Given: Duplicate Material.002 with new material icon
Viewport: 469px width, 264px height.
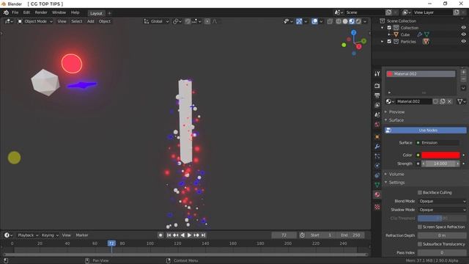Looking at the screenshot, I should pyautogui.click(x=443, y=101).
